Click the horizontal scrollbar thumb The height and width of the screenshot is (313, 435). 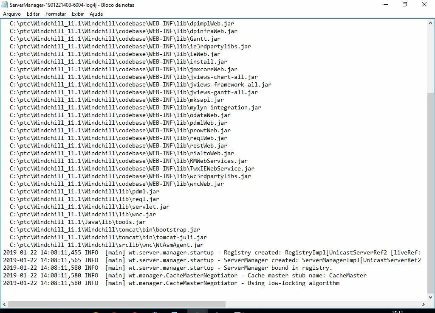point(117,304)
